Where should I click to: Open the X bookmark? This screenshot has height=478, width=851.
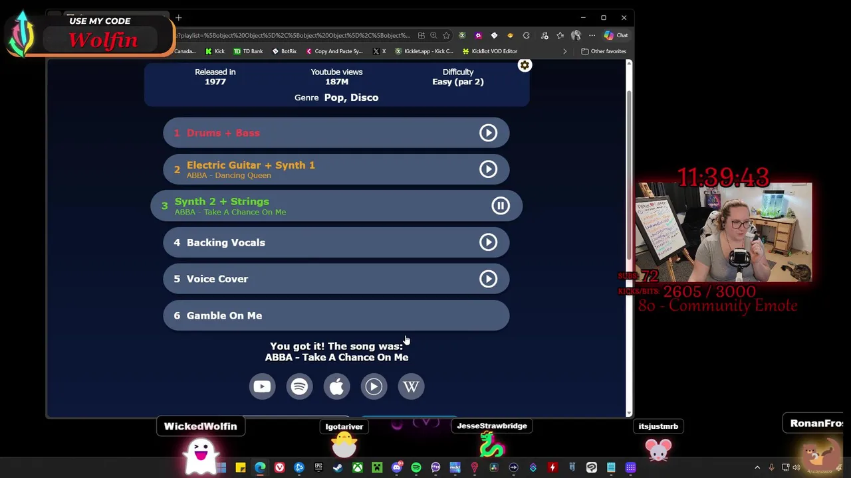coord(380,51)
